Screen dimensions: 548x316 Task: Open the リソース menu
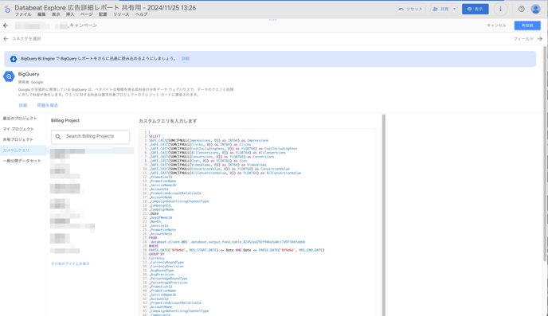[121, 14]
